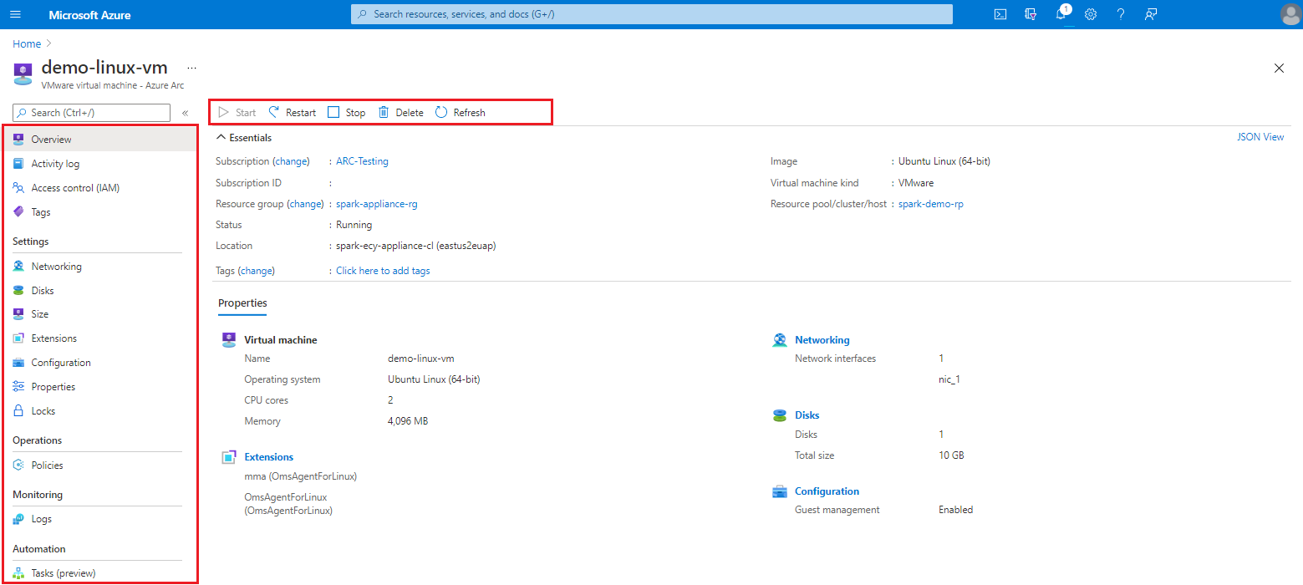Open Extensions heading in Properties pane
Screen dimensions: 1303x585
click(x=269, y=457)
